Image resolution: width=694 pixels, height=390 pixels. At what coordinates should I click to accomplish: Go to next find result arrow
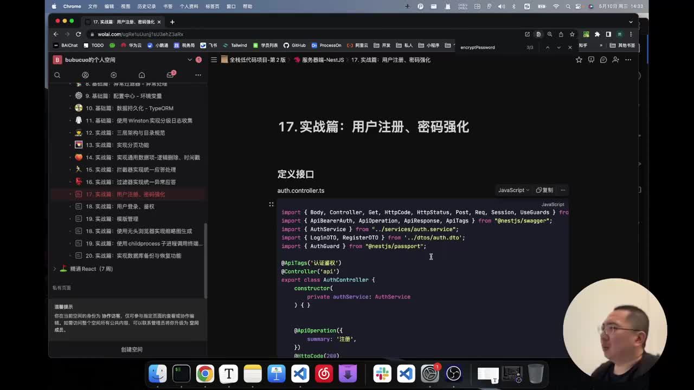point(558,47)
